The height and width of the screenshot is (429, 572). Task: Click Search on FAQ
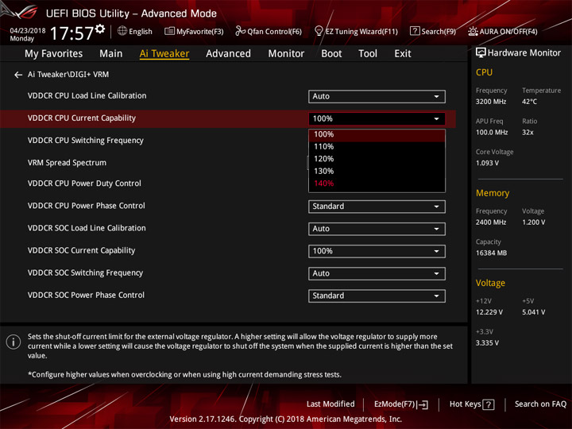click(x=541, y=404)
